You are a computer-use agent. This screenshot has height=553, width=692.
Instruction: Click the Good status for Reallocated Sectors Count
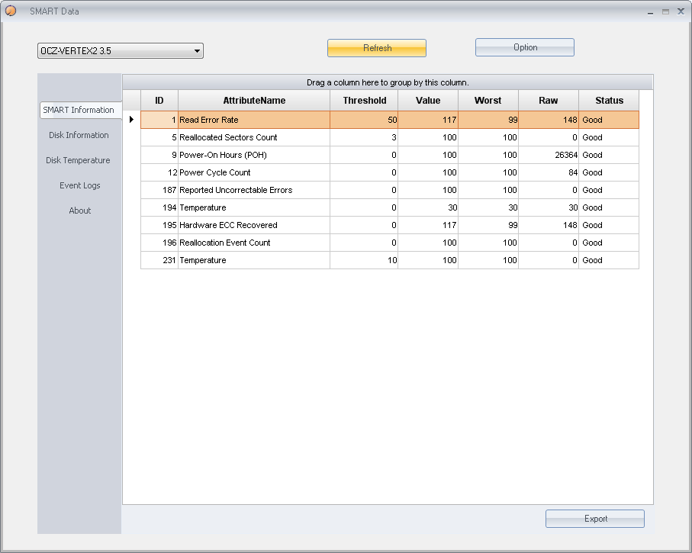click(x=609, y=137)
